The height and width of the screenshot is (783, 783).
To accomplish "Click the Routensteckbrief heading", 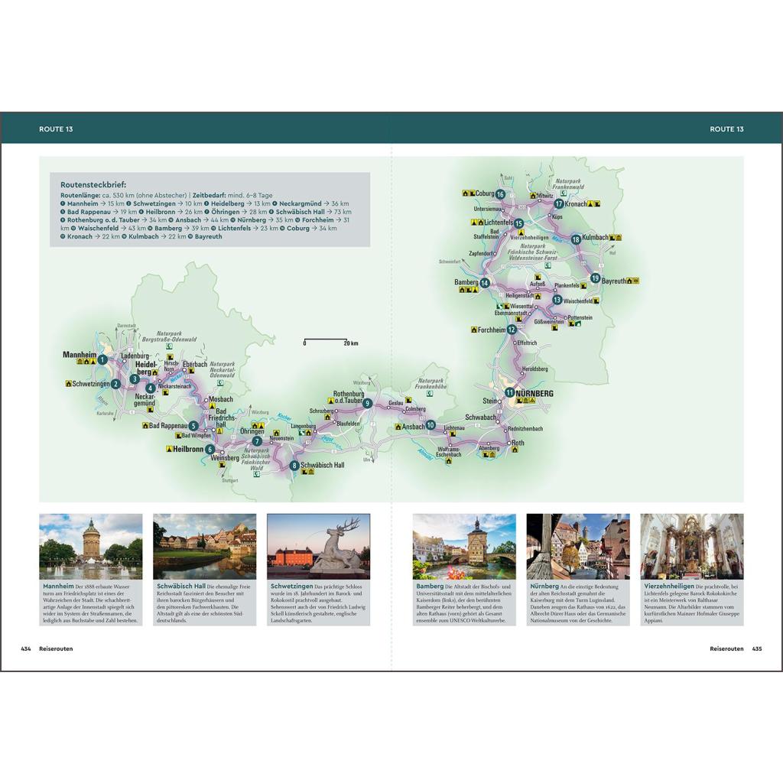I will (x=93, y=184).
